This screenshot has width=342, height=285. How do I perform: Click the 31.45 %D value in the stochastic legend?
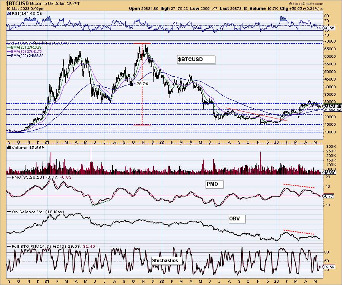coord(89,246)
